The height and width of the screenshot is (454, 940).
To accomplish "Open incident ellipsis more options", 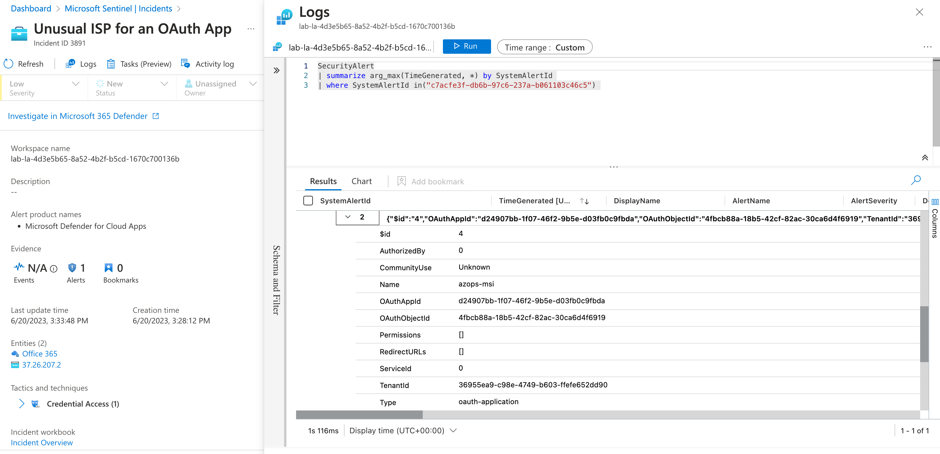I will click(x=251, y=29).
